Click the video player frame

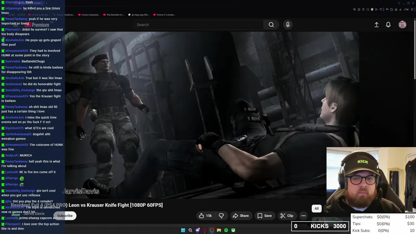coord(212,115)
